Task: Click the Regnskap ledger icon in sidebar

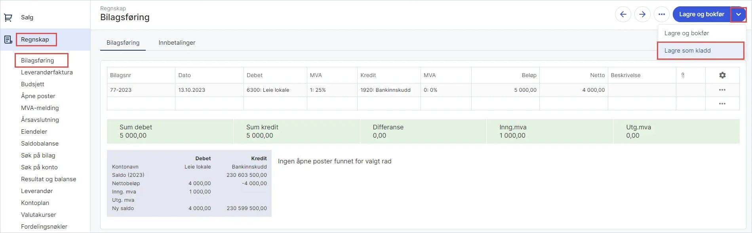Action: (x=8, y=40)
